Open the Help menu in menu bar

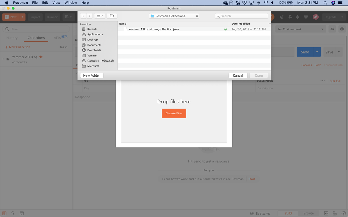(85, 3)
